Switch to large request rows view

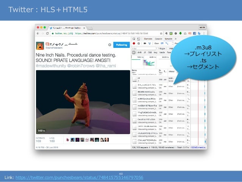[162, 43]
